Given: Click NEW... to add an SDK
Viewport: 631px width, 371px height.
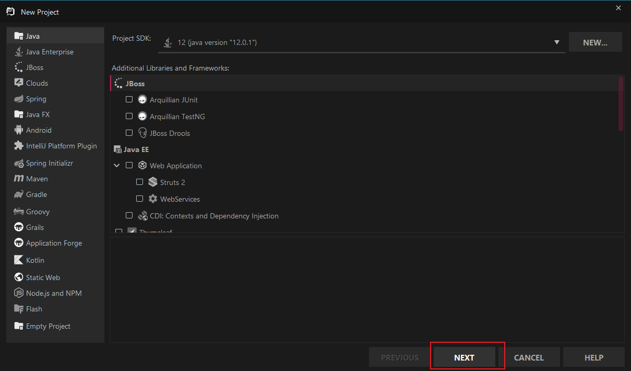Looking at the screenshot, I should (595, 42).
